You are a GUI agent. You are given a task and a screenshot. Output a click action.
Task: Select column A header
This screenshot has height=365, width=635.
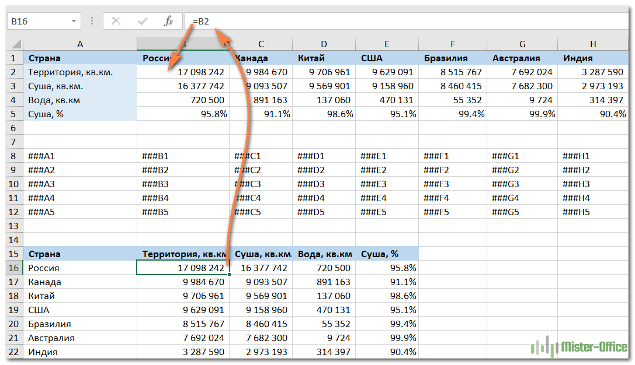[80, 44]
